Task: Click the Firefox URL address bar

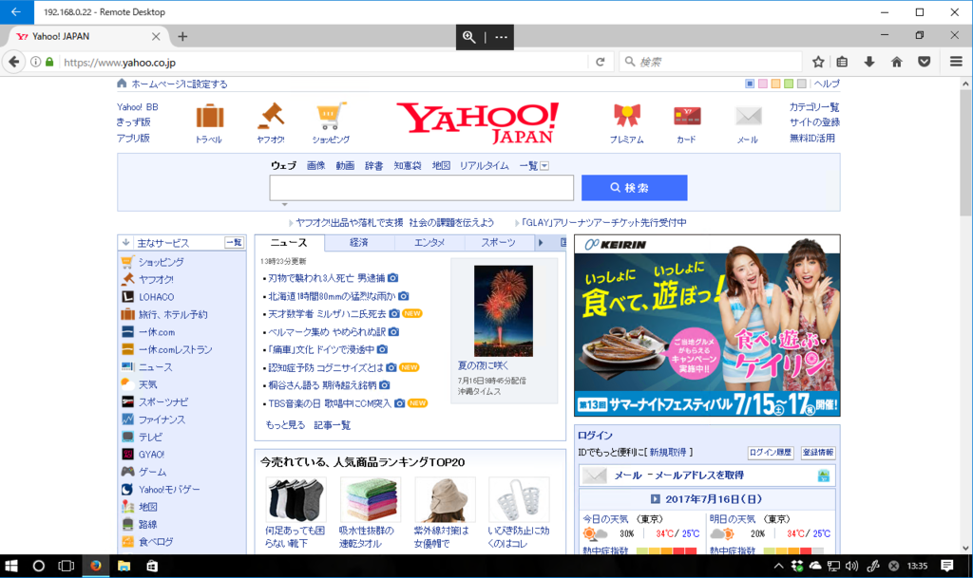Action: [x=324, y=62]
